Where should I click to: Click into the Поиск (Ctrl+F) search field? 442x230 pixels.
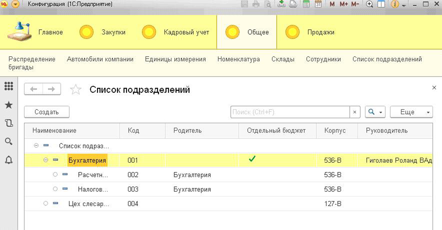290,112
